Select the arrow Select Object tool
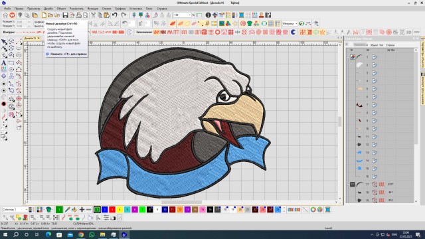 tap(4, 41)
